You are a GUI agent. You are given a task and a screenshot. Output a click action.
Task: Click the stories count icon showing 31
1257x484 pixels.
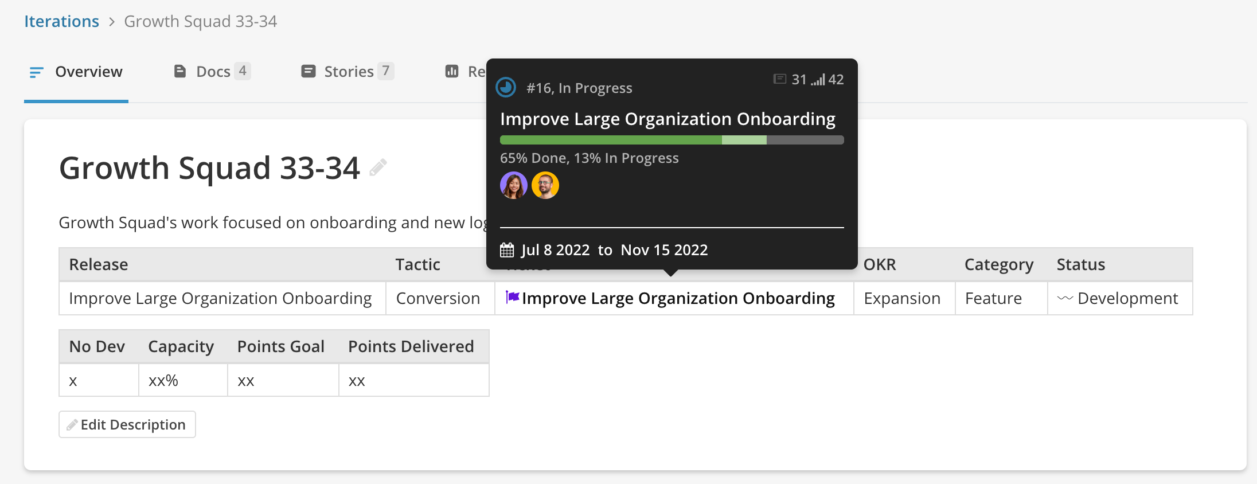tap(780, 79)
